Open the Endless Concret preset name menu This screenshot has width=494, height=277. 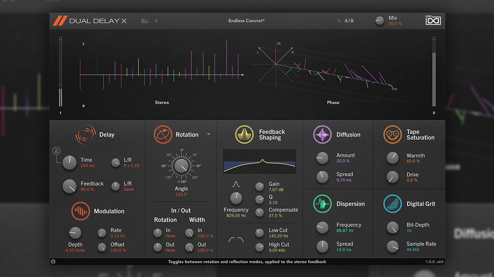(x=246, y=20)
